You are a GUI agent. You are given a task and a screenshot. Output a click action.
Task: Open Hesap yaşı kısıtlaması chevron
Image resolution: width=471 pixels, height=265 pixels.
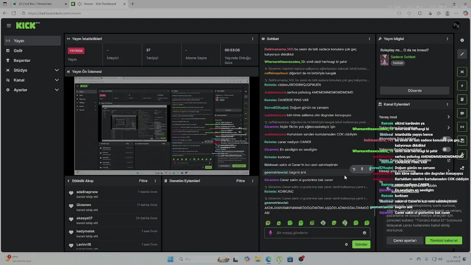[449, 171]
